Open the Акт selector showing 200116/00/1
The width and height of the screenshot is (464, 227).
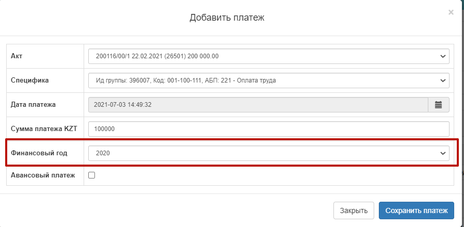(258, 56)
